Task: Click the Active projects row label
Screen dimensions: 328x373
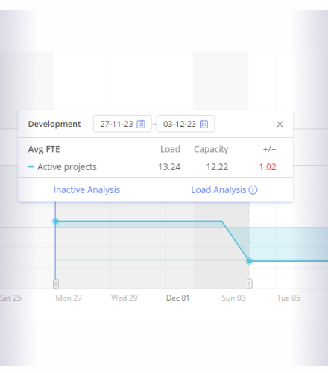Action: pyautogui.click(x=67, y=167)
